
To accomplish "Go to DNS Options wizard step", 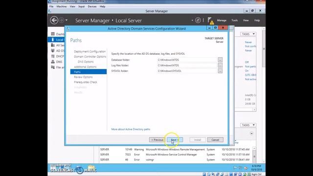I will [86, 62].
